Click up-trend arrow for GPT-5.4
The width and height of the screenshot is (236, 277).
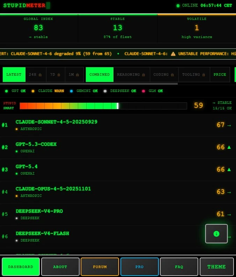click(229, 169)
